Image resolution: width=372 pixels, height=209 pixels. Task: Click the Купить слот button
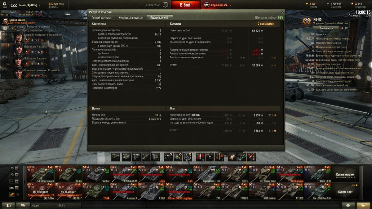point(346,191)
